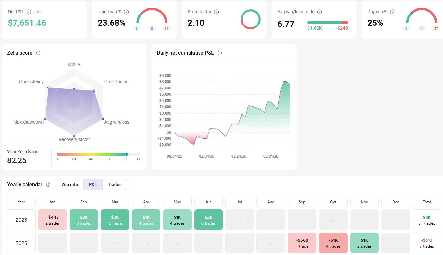Viewport: 443px width, 255px height.
Task: Click the 23.68% trade win value
Action: click(x=112, y=23)
